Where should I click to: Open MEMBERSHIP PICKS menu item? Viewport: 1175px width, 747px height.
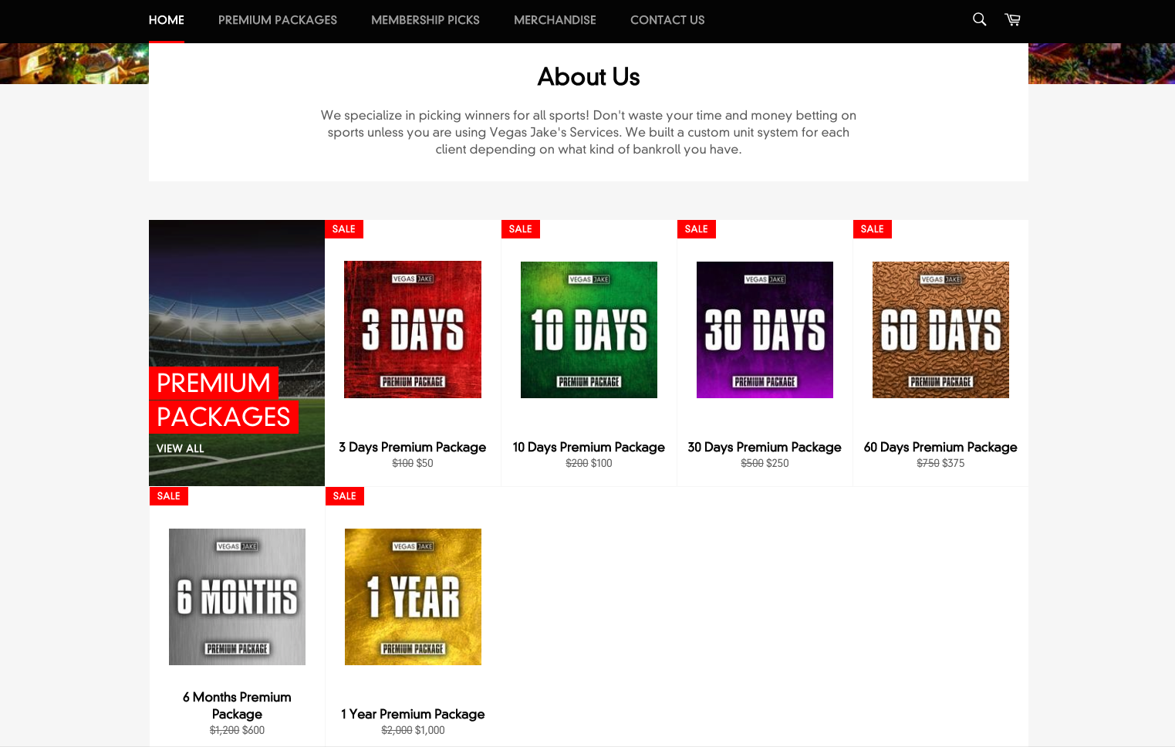pos(425,20)
